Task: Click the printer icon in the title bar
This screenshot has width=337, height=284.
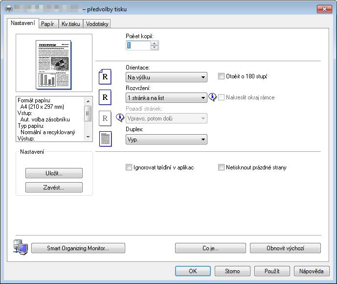Action: pyautogui.click(x=9, y=9)
